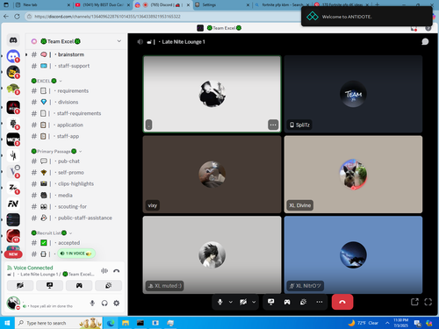
Task: Enter full screen call view
Action: click(x=428, y=302)
